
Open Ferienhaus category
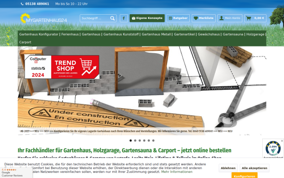pos(70,34)
